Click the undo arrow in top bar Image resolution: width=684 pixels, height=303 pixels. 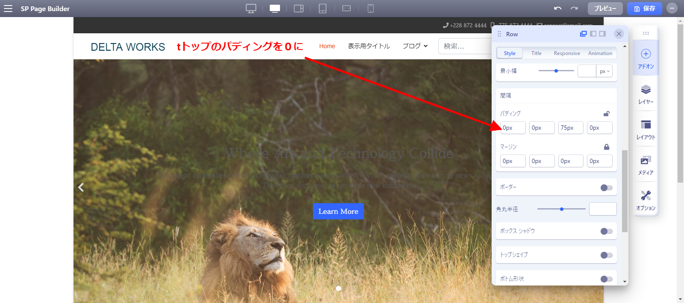(x=557, y=9)
